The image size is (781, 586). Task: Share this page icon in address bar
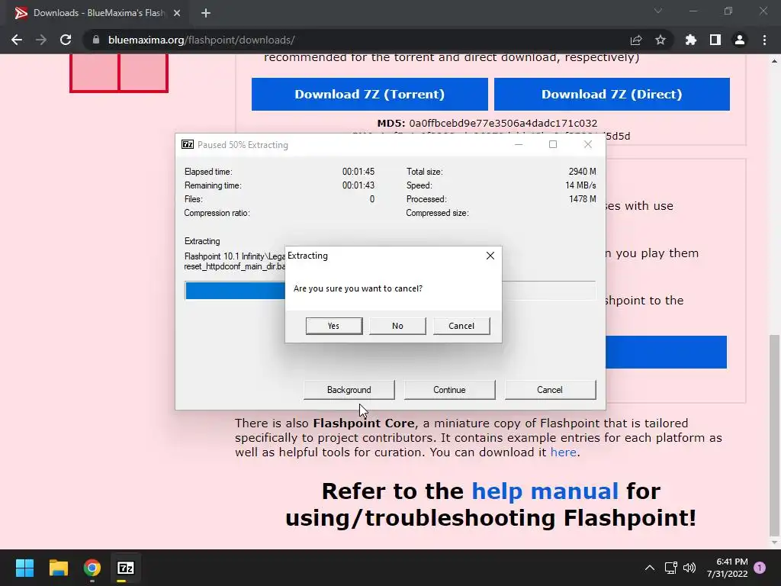click(636, 40)
